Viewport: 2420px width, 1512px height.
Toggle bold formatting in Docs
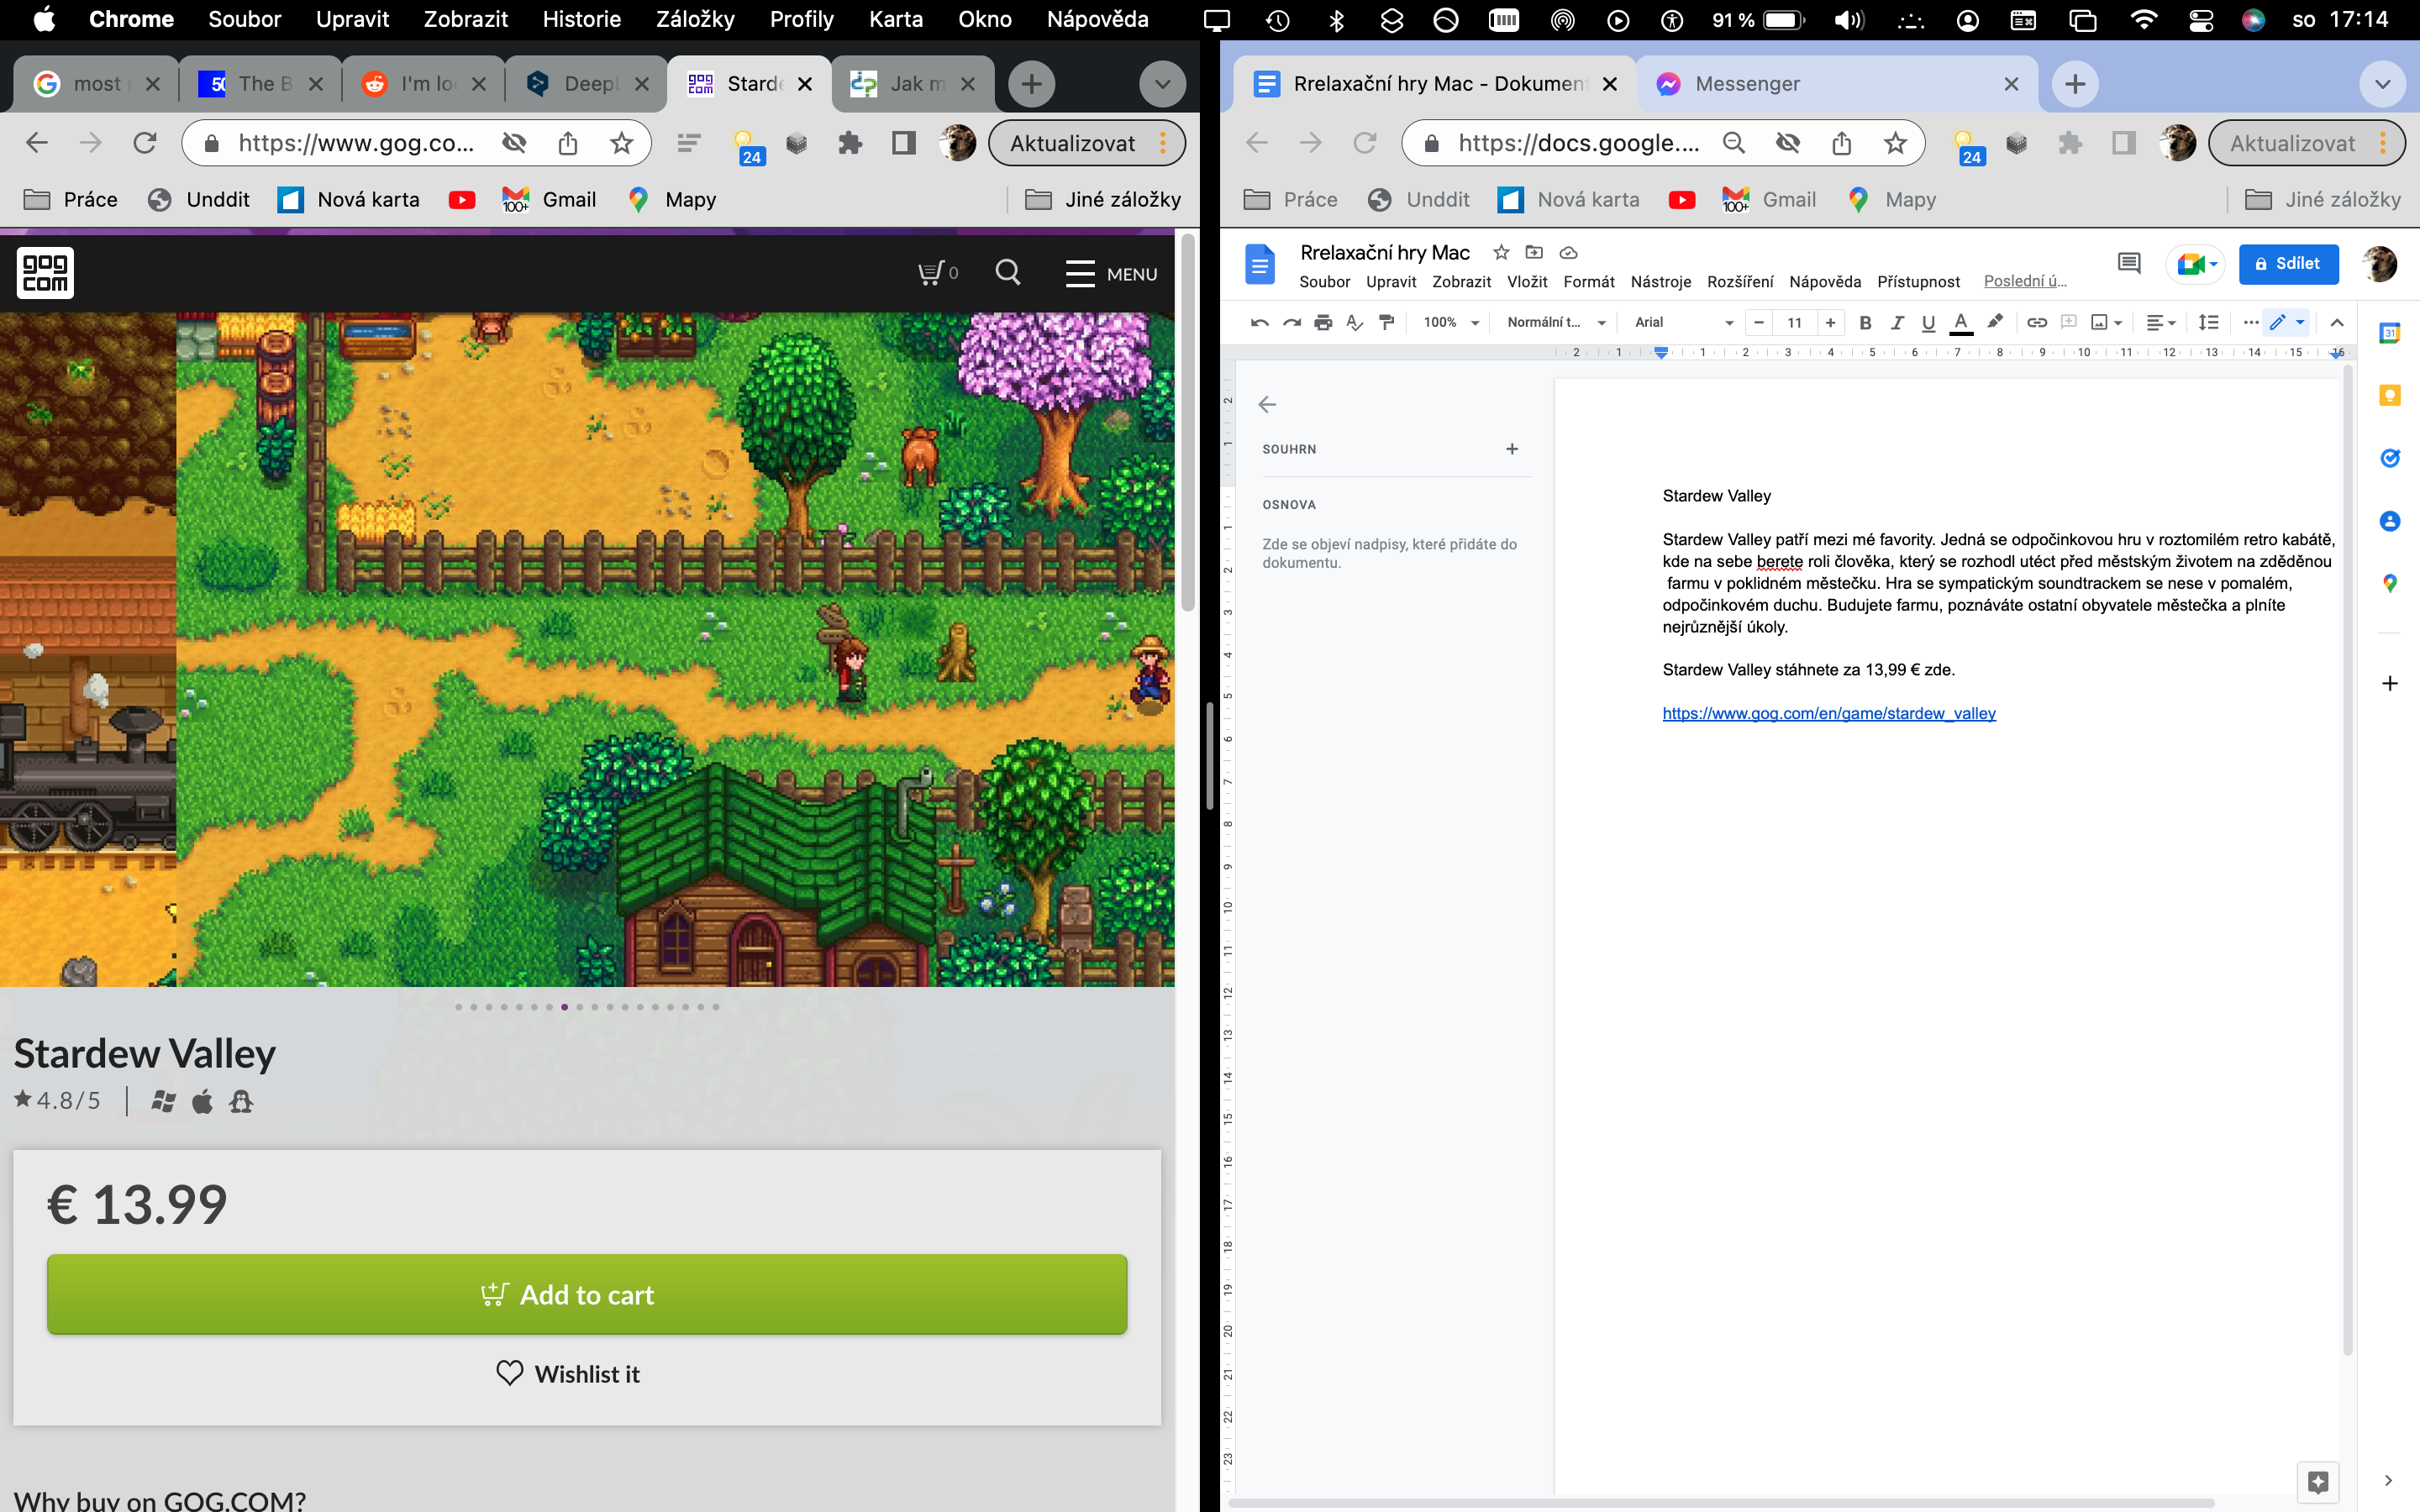(x=1864, y=322)
